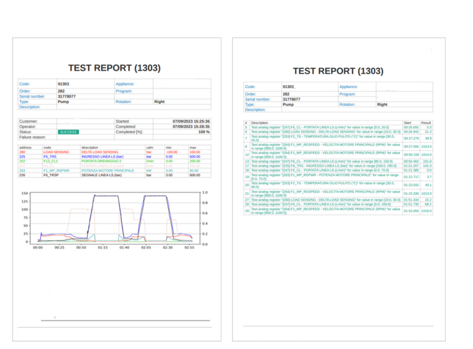The image size is (473, 349).
Task: Click the 02:30 tick on chart time axis
Action: (167, 247)
